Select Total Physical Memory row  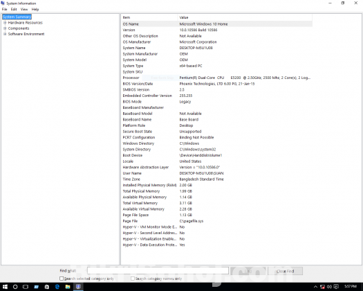pyautogui.click(x=217, y=191)
